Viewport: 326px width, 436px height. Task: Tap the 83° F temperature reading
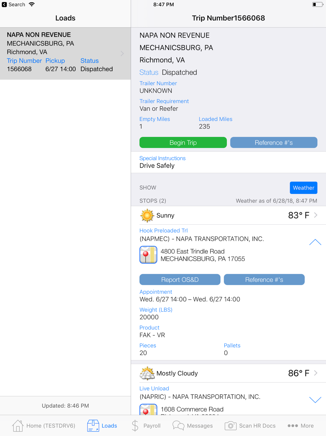[x=299, y=215]
